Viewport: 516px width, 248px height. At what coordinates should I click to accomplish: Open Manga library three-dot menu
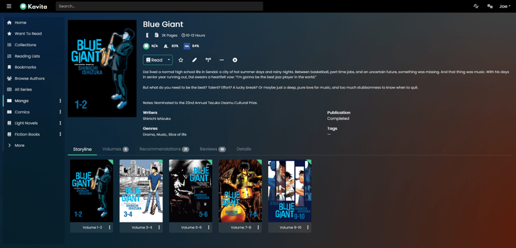(x=60, y=101)
